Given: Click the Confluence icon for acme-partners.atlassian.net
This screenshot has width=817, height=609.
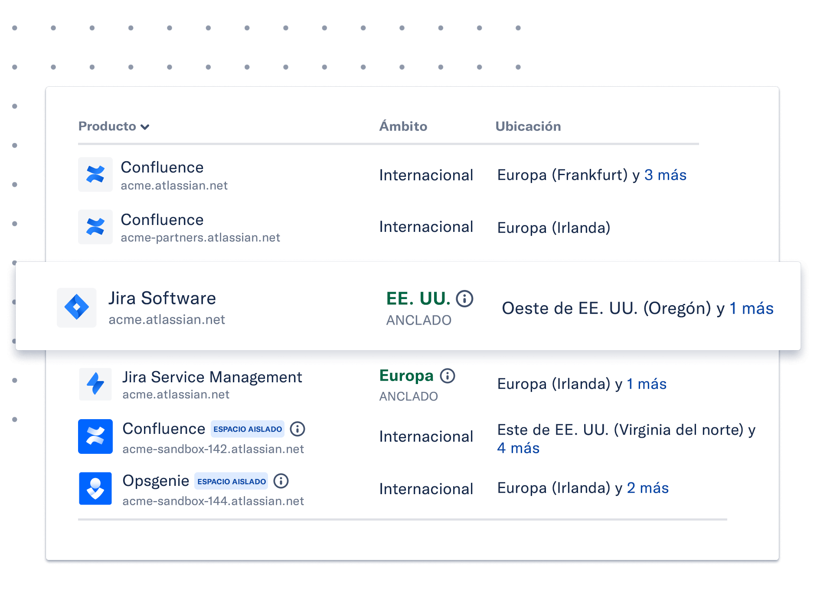Looking at the screenshot, I should point(95,227).
